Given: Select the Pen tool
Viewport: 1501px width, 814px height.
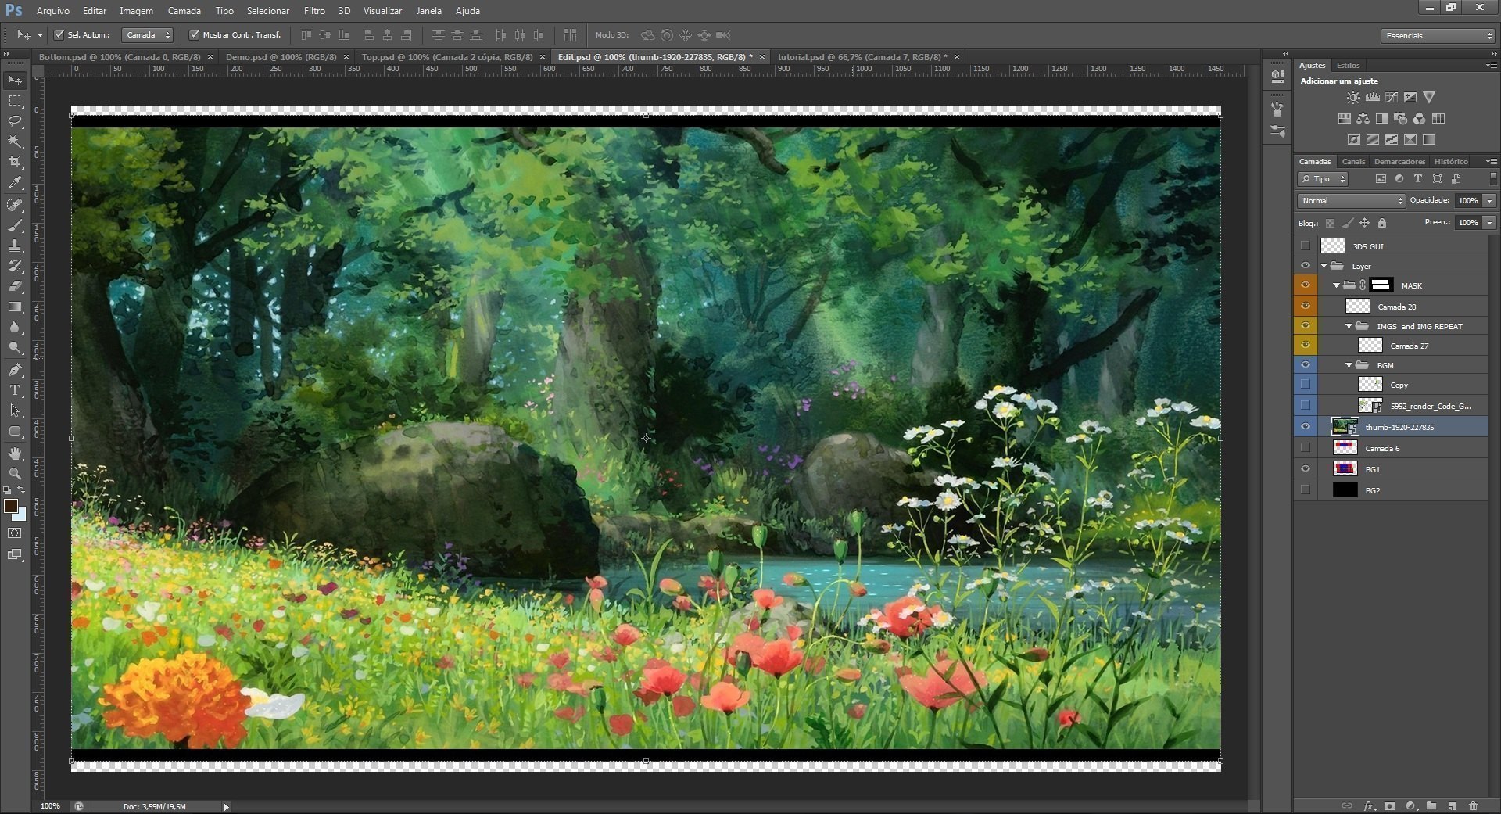Looking at the screenshot, I should pyautogui.click(x=15, y=370).
